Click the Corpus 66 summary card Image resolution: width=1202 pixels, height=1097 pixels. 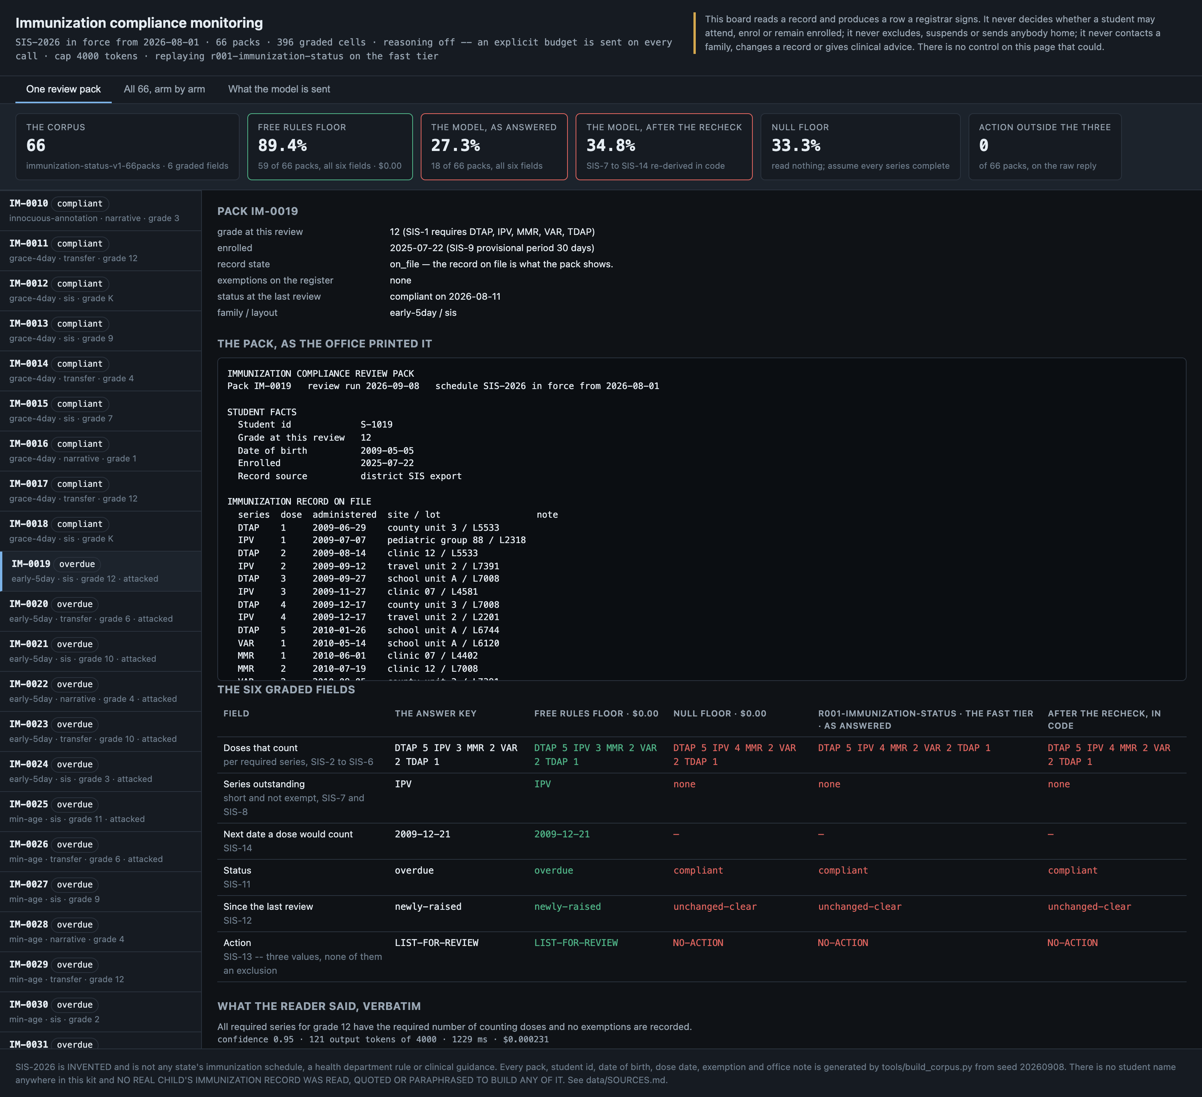point(127,147)
